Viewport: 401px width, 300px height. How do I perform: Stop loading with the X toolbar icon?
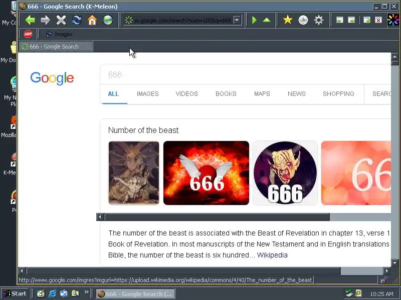(x=61, y=20)
